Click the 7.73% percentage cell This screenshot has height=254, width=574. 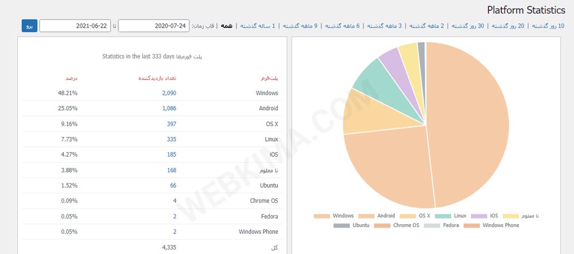point(69,139)
